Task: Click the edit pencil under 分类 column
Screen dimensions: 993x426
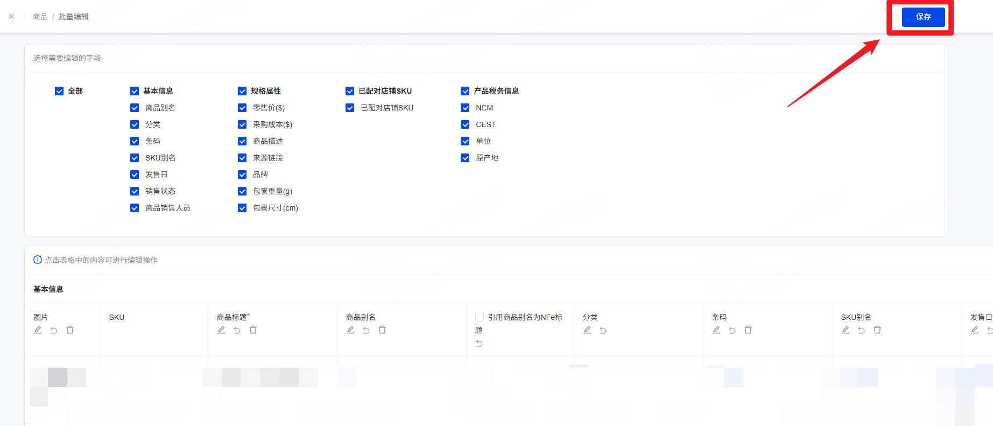Action: click(x=587, y=330)
